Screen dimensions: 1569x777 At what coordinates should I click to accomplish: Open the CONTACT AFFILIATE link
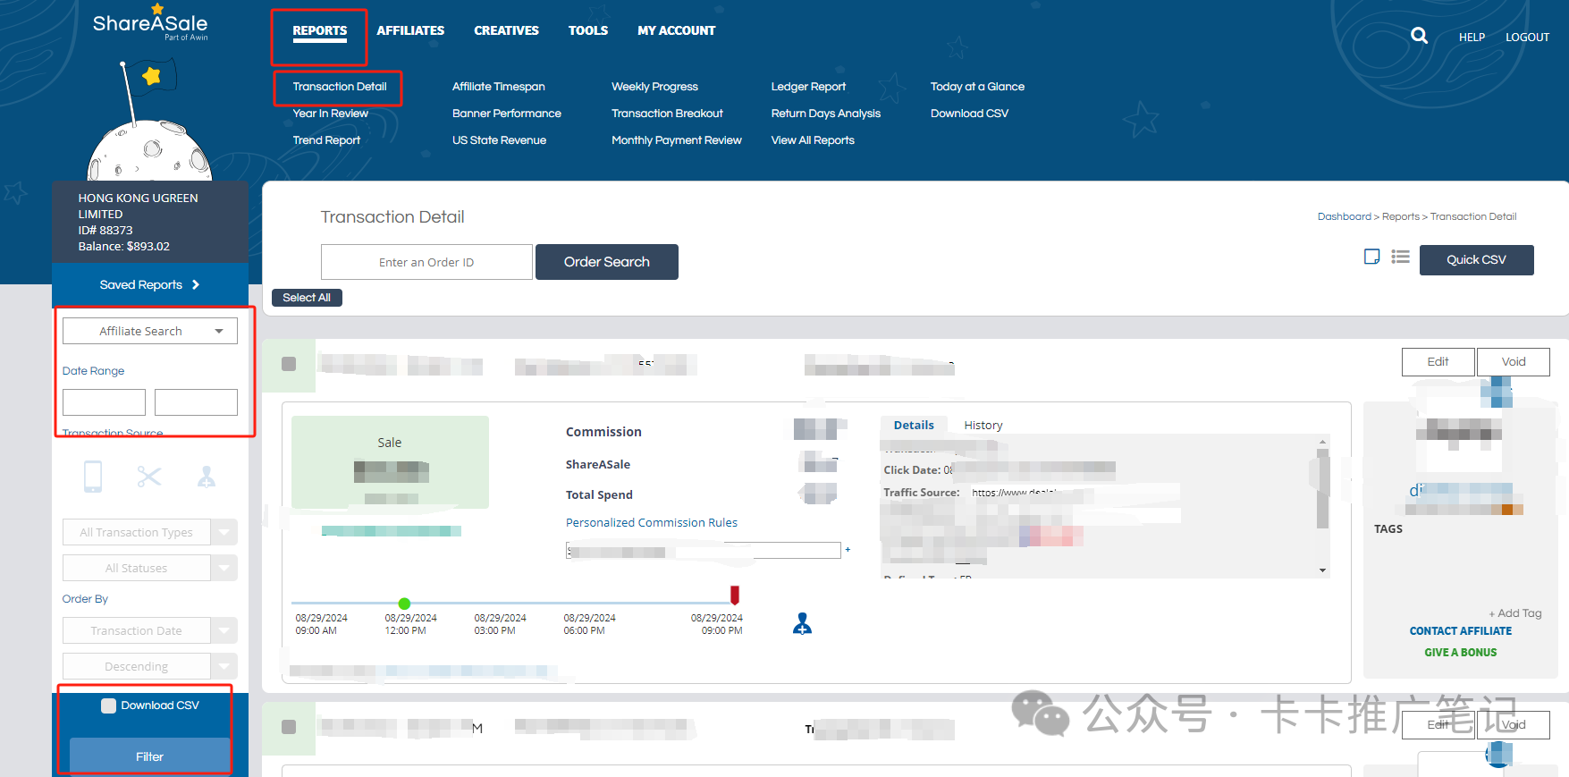tap(1461, 631)
